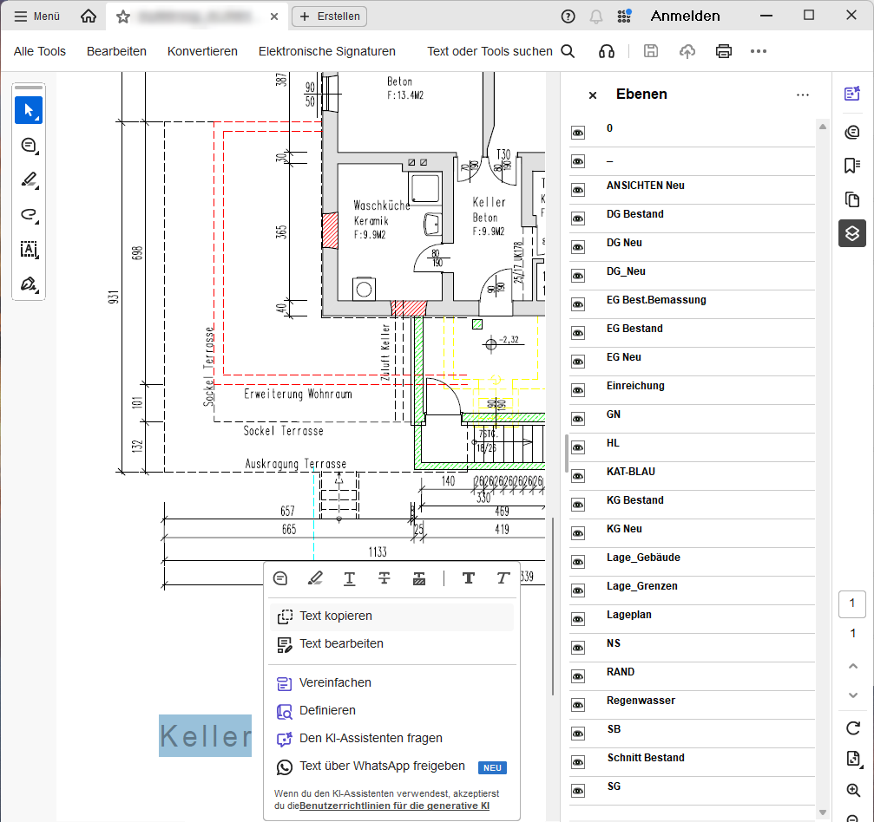Open Benutzerrichtlinien für die generative KI link
The image size is (874, 822).
pos(394,806)
